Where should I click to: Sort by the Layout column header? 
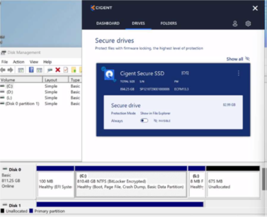[x=55, y=80]
